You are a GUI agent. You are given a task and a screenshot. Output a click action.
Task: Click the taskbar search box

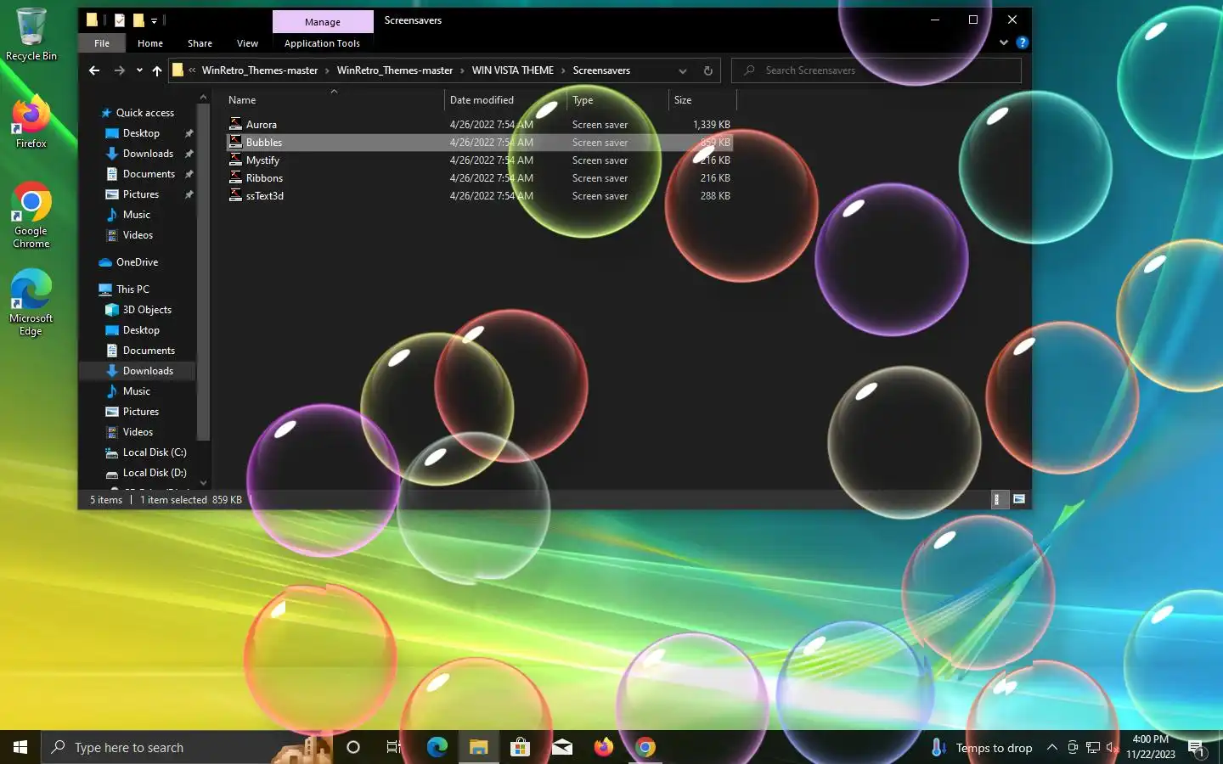[187, 747]
